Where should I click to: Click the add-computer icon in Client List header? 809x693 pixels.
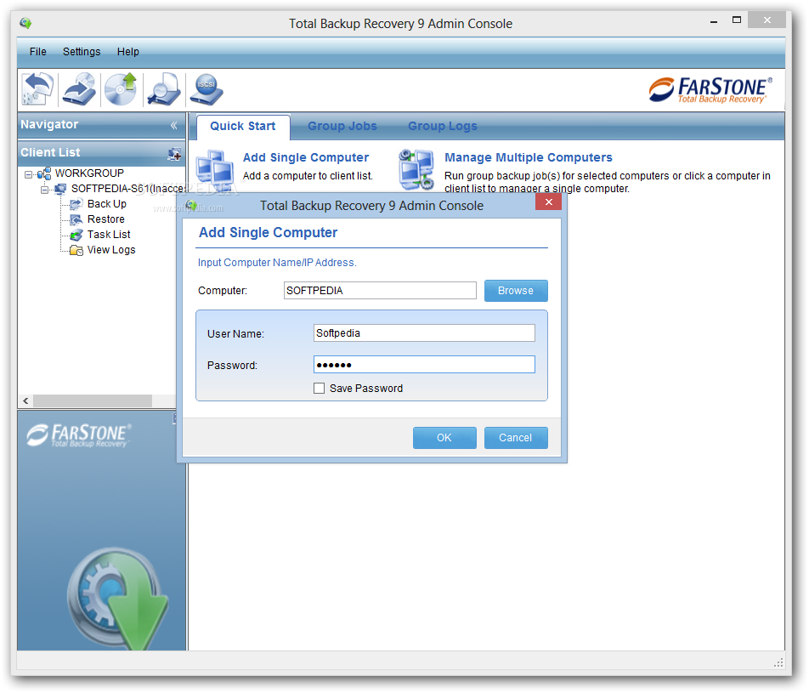point(174,153)
